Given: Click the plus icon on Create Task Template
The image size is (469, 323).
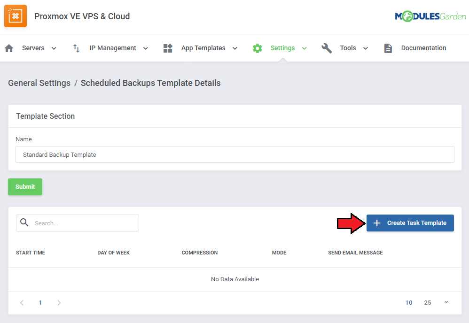Looking at the screenshot, I should point(377,223).
